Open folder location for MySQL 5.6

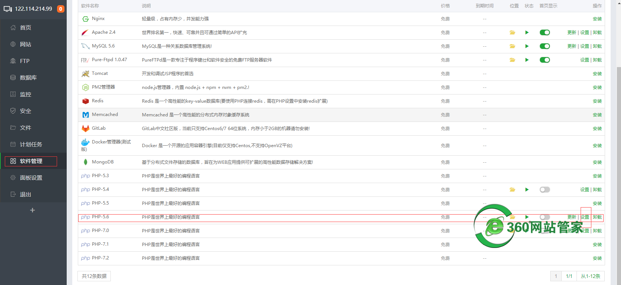click(x=512, y=46)
